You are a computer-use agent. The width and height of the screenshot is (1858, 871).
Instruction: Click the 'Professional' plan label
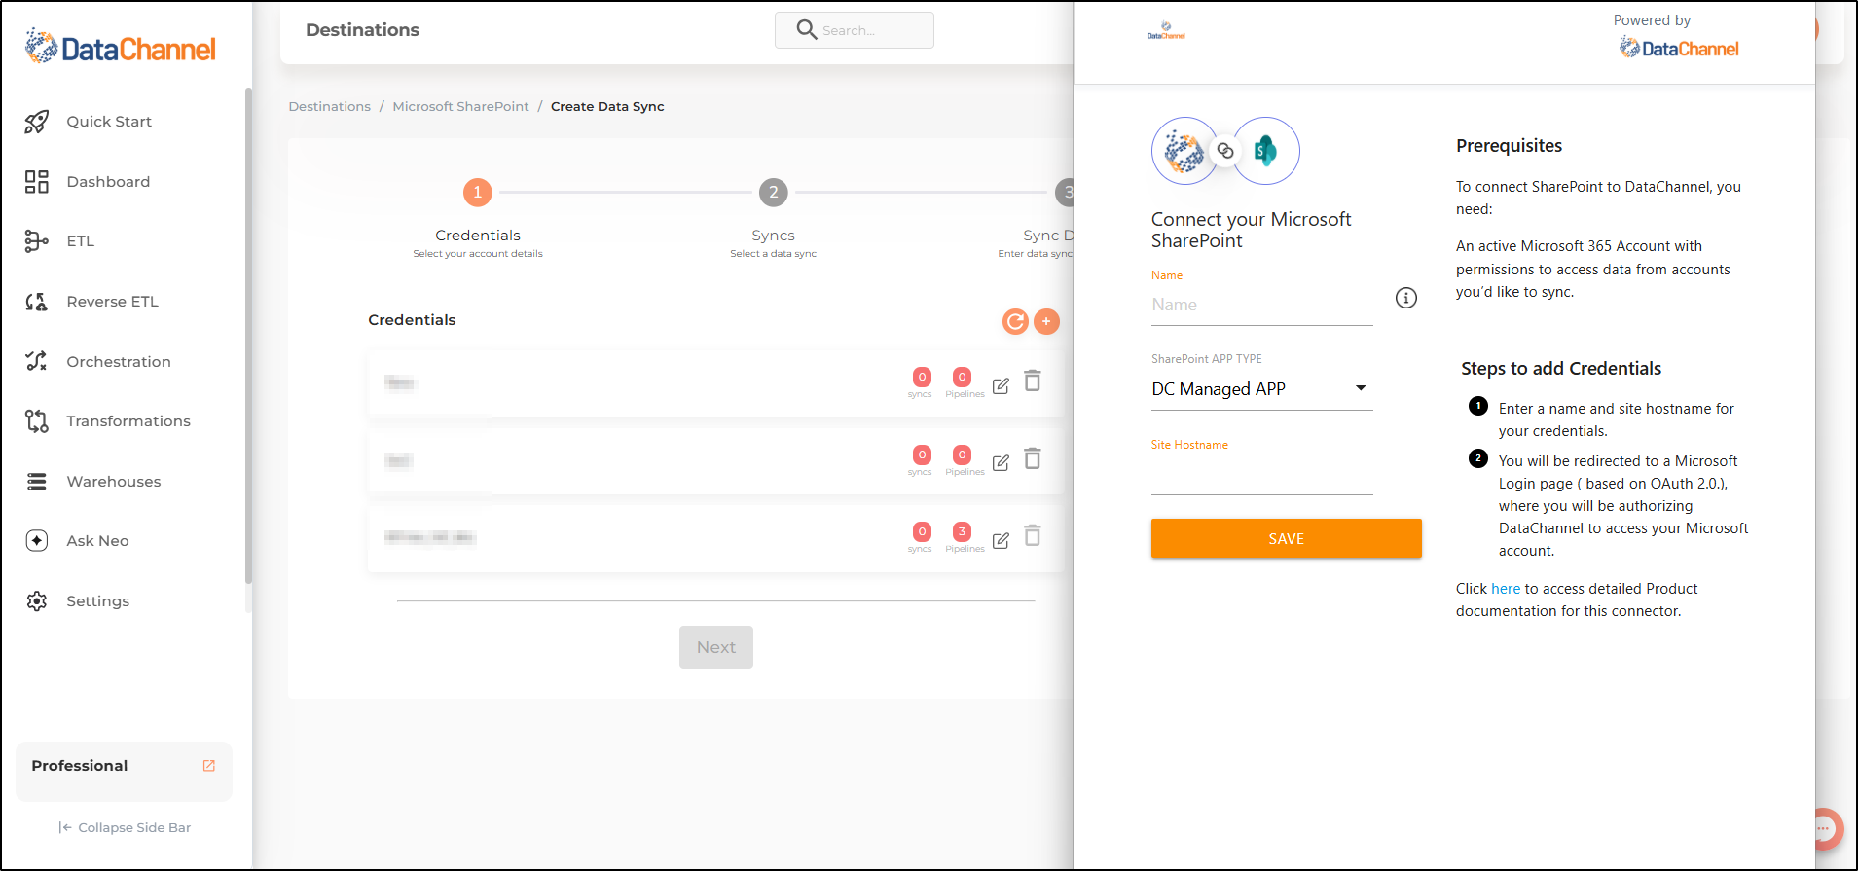pos(80,766)
